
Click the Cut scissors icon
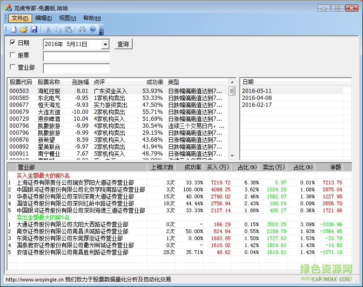[48, 30]
